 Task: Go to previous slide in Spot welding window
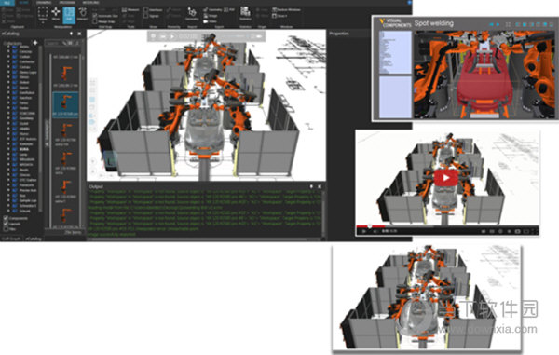click(491, 24)
